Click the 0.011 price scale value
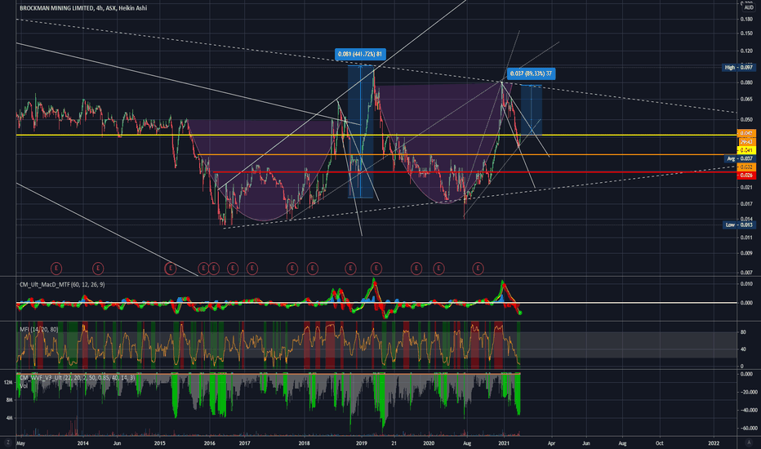761x449 pixels. (746, 238)
